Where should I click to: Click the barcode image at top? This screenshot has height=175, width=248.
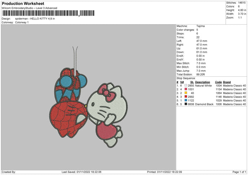pos(48,13)
